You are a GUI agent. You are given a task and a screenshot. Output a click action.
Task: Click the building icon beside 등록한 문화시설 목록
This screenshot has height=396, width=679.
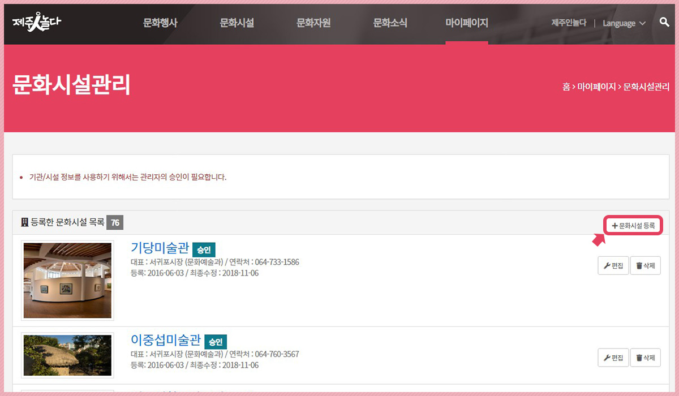pyautogui.click(x=24, y=223)
